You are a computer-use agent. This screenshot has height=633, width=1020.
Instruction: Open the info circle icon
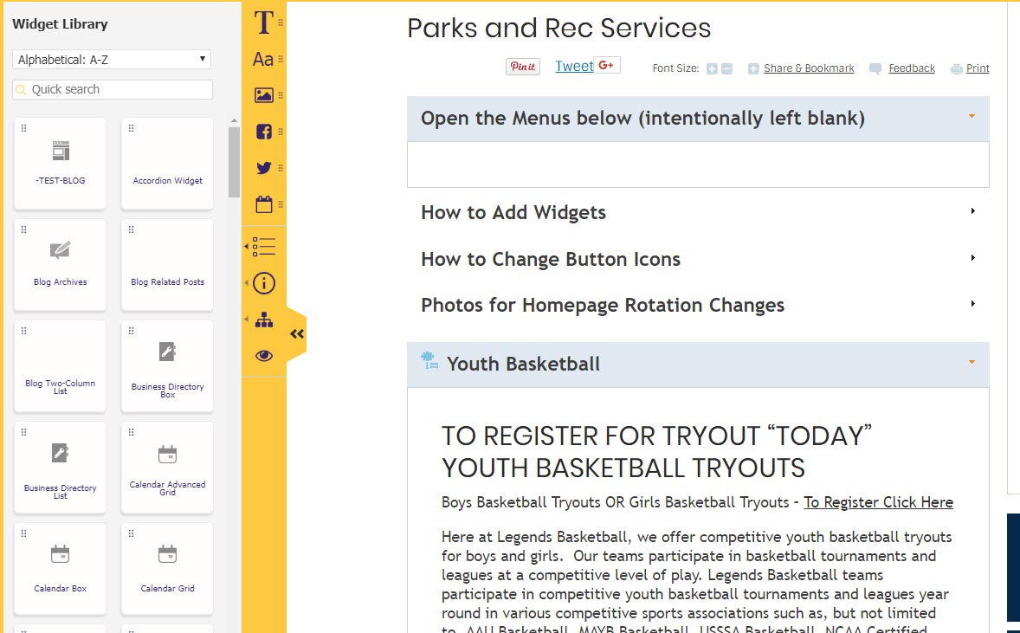coord(264,283)
